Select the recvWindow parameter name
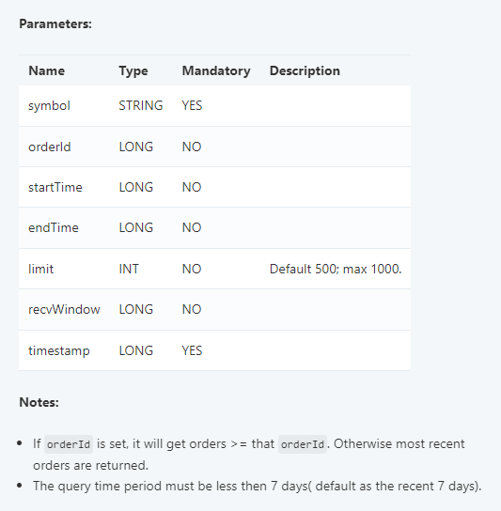Screen dimensions: 501x511 click(64, 310)
